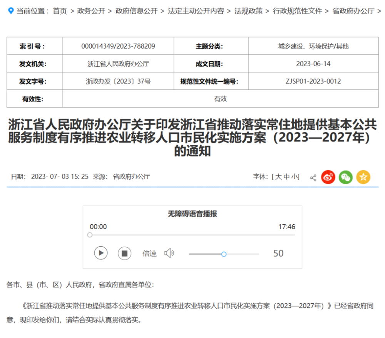This screenshot has width=385, height=338.
Task: Stop the audio narration
Action: click(x=124, y=253)
